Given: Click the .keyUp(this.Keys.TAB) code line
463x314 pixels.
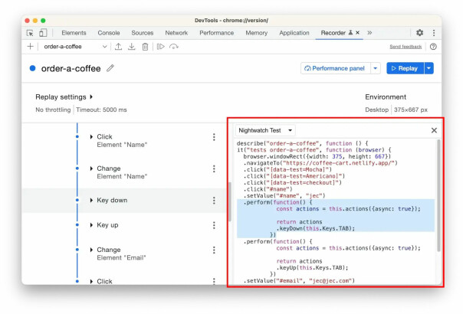Looking at the screenshot, I should pyautogui.click(x=312, y=268).
